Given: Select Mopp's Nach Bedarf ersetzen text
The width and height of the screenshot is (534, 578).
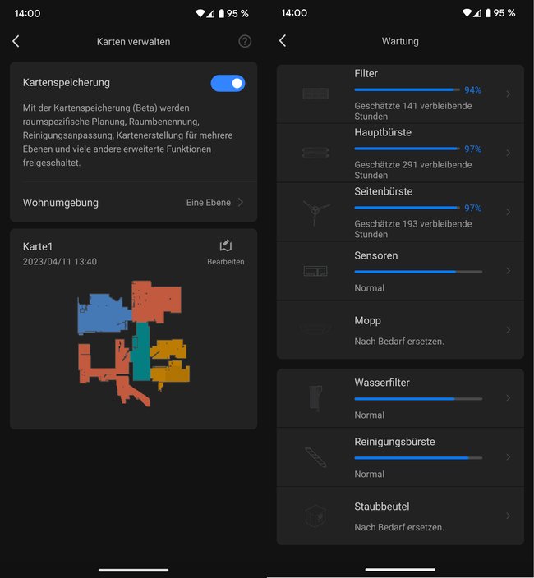Looking at the screenshot, I should coord(399,342).
